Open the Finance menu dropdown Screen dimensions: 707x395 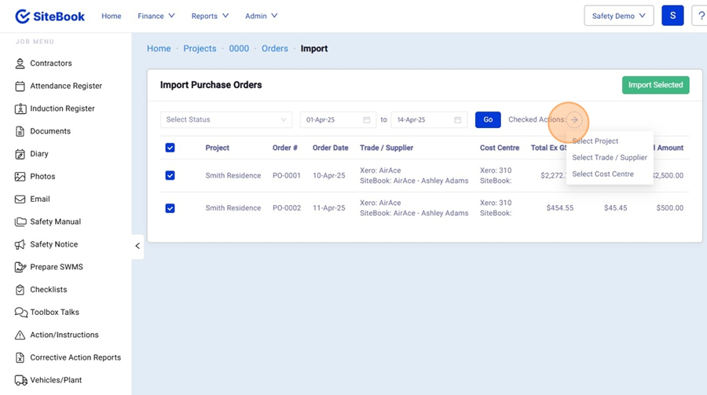[x=156, y=16]
